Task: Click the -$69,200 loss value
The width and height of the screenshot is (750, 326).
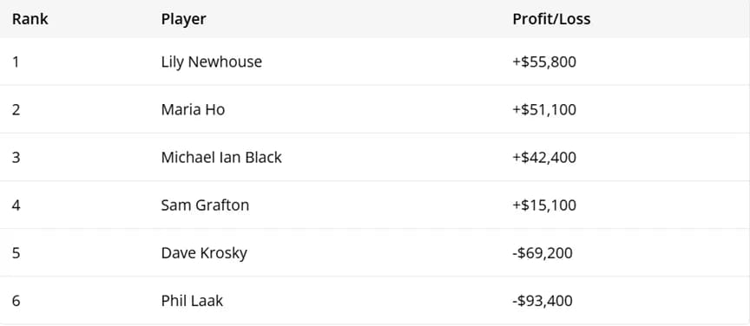Action: [x=543, y=253]
